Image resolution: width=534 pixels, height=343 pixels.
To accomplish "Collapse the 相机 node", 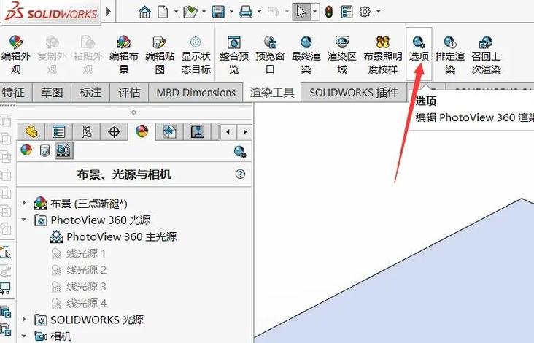I will [24, 336].
